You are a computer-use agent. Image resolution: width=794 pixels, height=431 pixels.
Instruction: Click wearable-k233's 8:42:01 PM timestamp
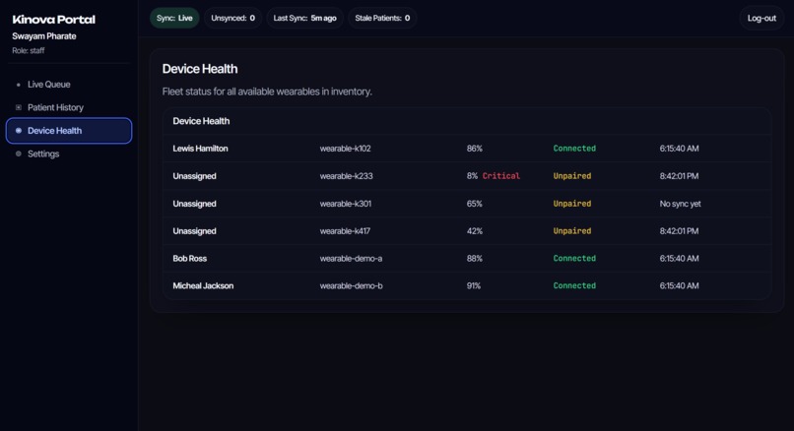679,176
